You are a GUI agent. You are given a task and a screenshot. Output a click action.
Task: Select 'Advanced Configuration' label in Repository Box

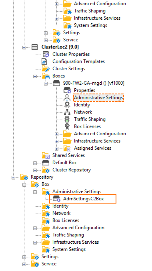(x=78, y=228)
